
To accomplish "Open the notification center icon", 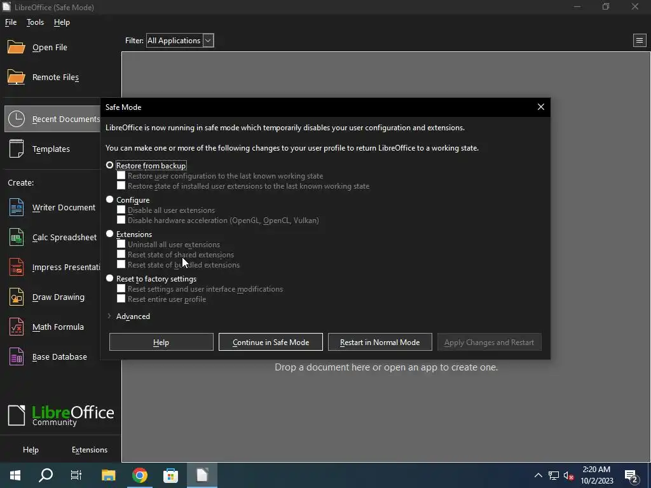I will point(631,477).
